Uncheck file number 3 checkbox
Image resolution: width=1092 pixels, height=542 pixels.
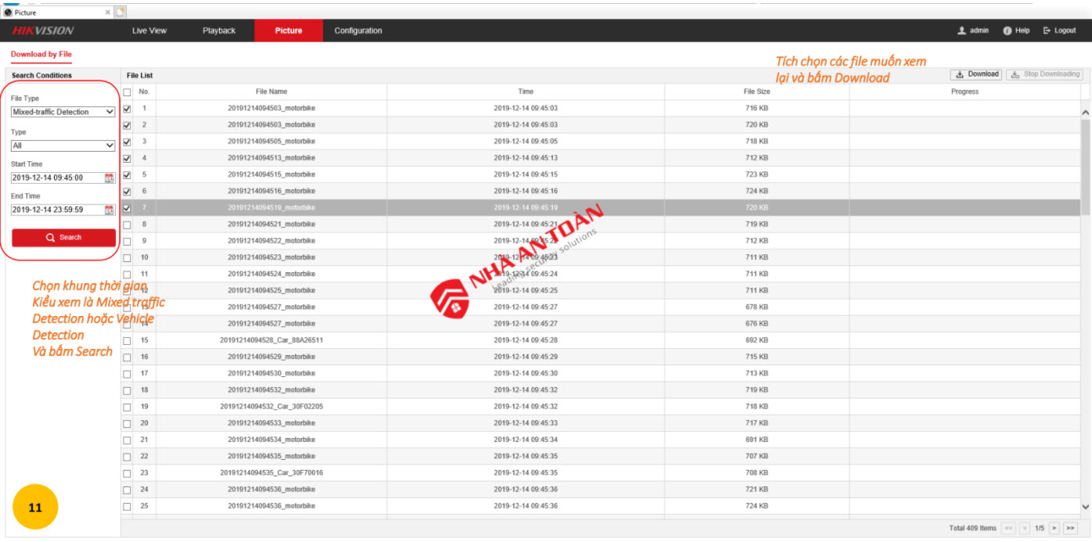pyautogui.click(x=127, y=142)
